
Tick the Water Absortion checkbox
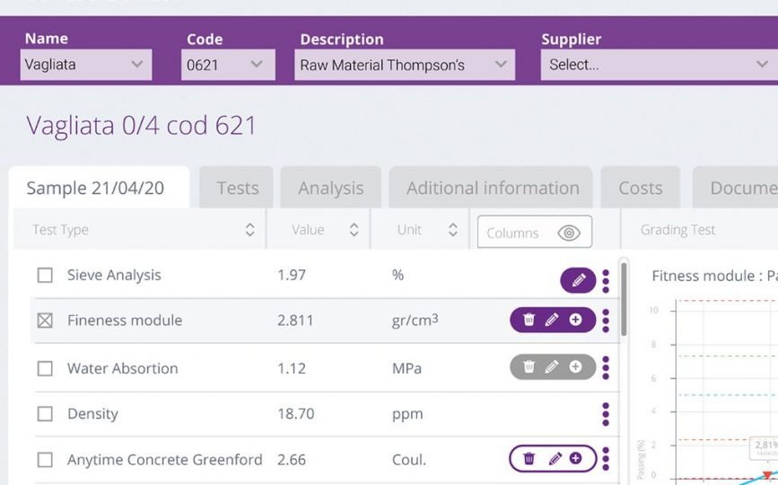click(x=45, y=368)
